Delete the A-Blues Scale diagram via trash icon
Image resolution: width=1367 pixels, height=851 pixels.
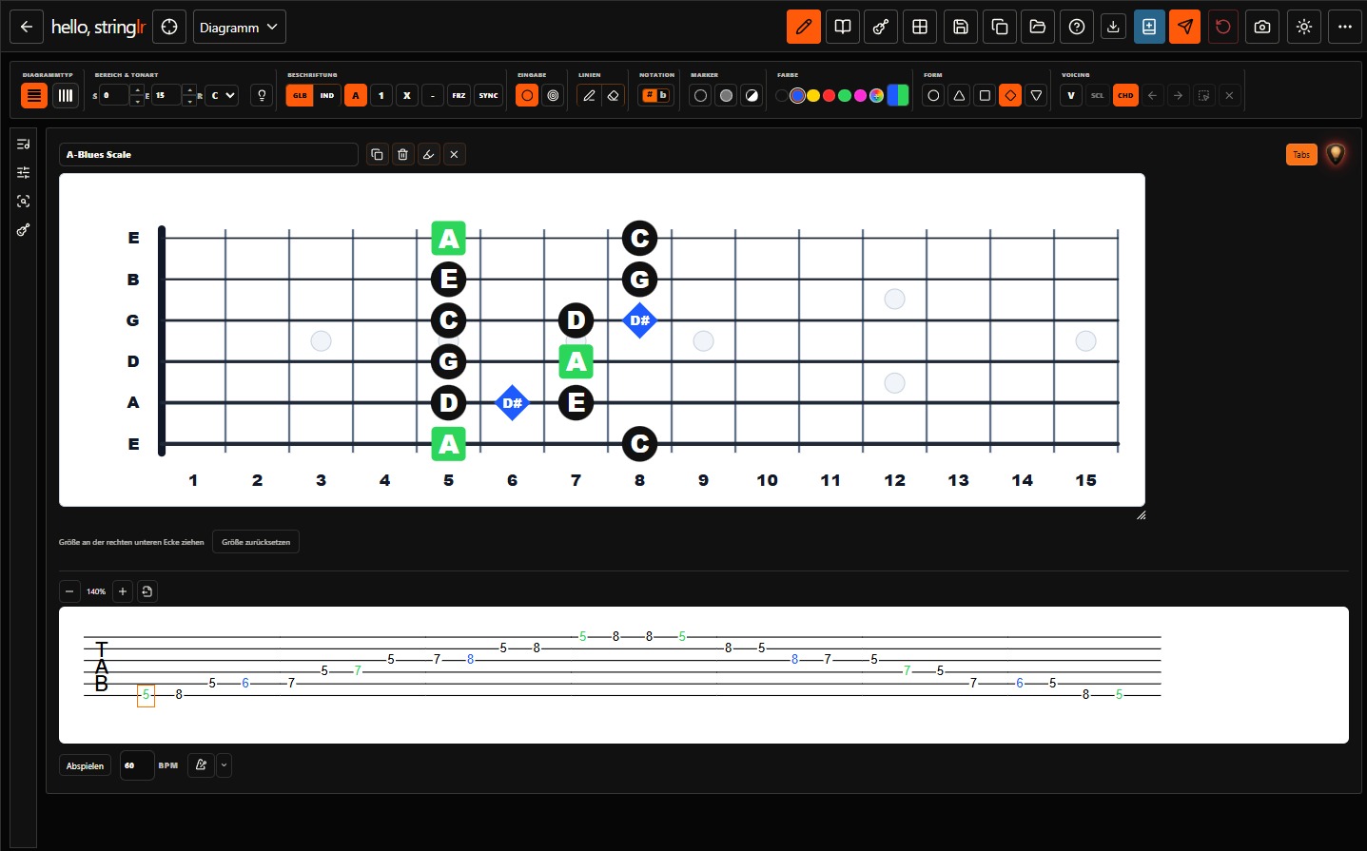[x=403, y=154]
